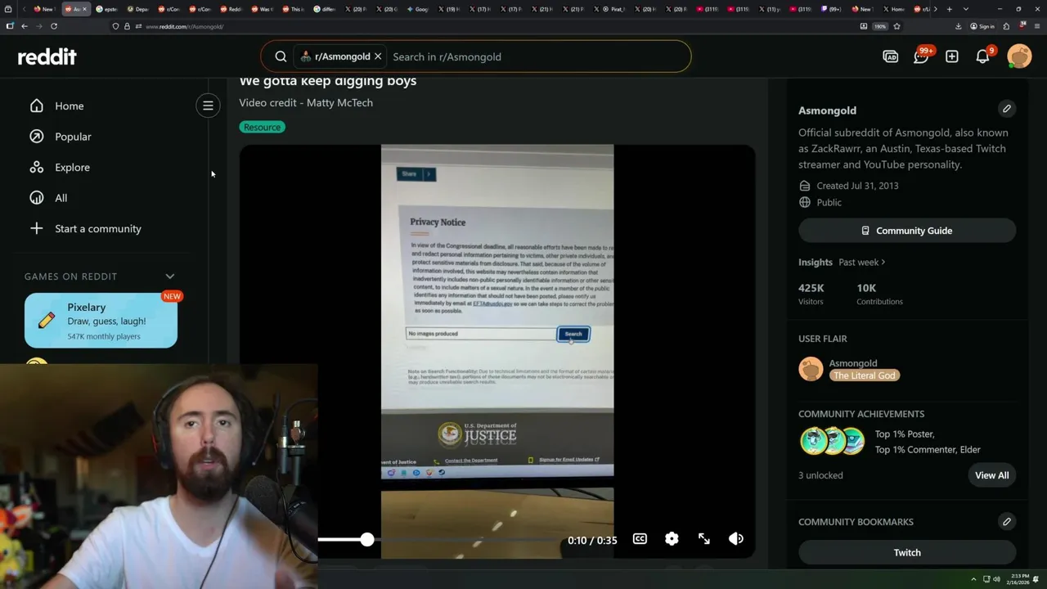This screenshot has width=1047, height=589.
Task: Click the reddit logo
Action: [x=47, y=56]
